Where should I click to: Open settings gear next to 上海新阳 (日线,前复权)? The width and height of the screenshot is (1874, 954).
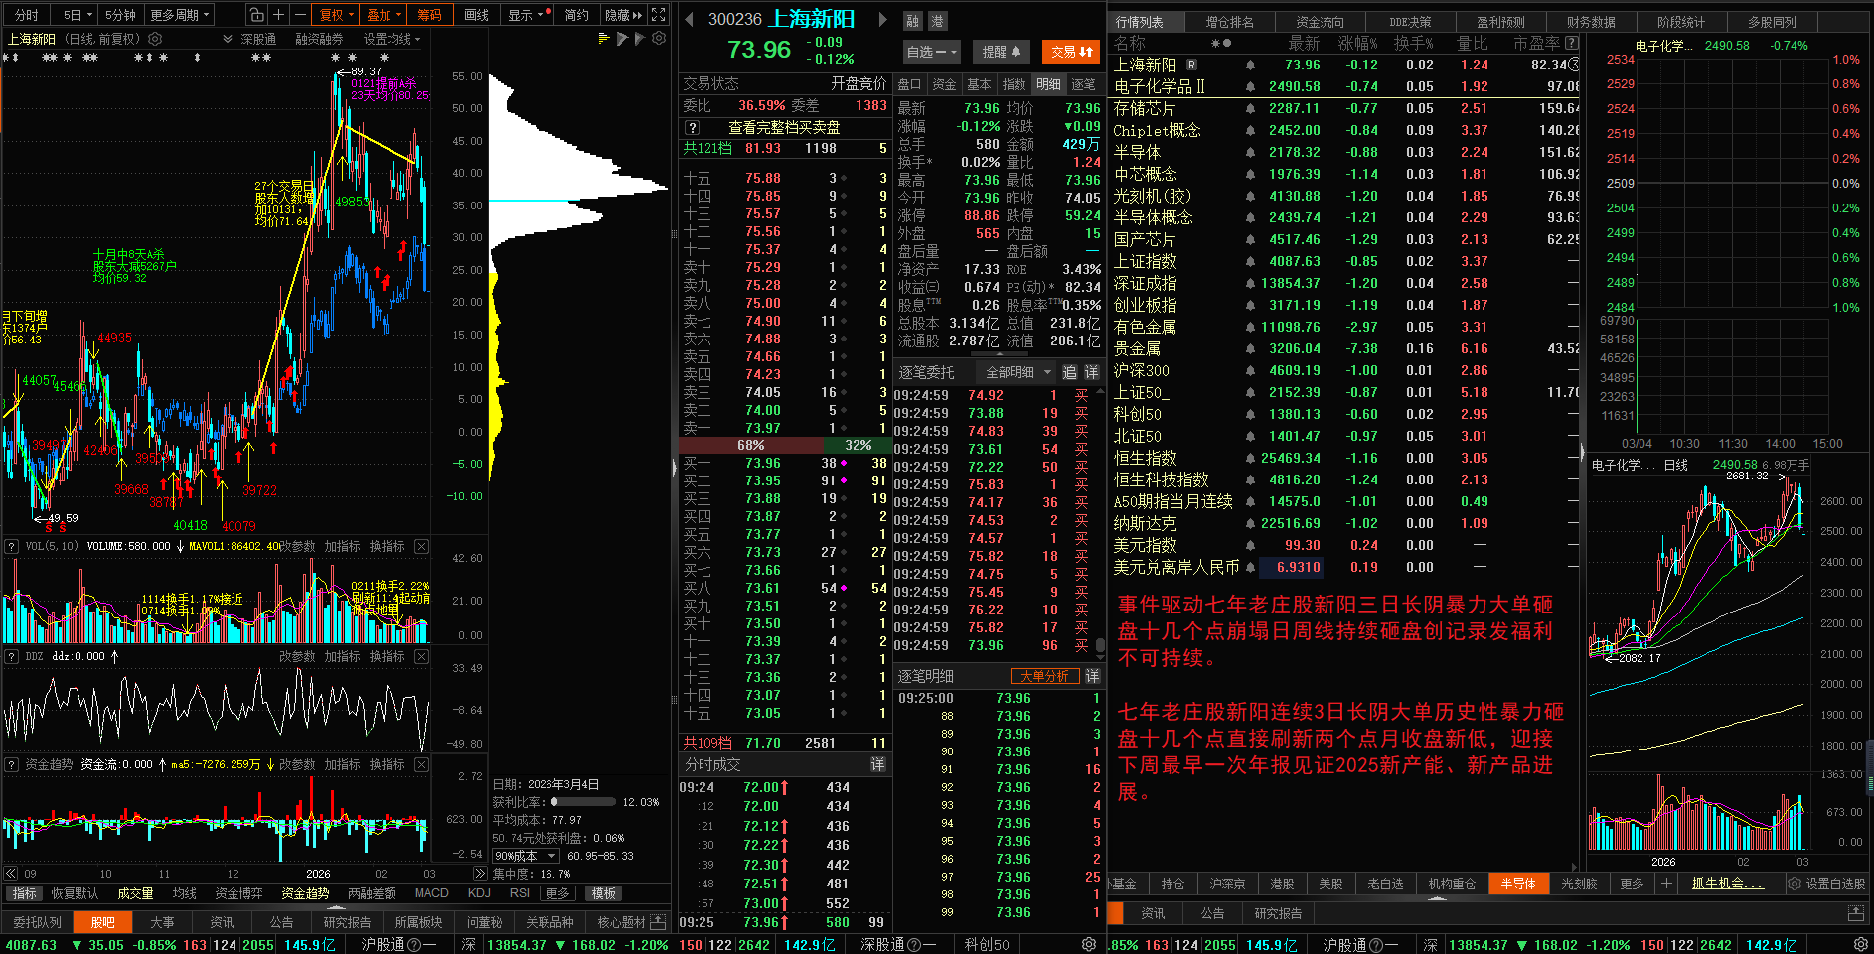155,39
